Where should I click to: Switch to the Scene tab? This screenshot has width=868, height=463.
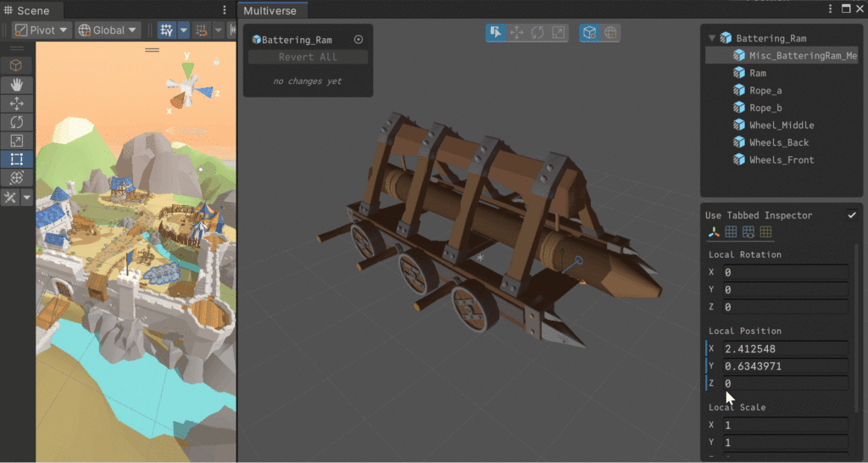click(x=31, y=10)
